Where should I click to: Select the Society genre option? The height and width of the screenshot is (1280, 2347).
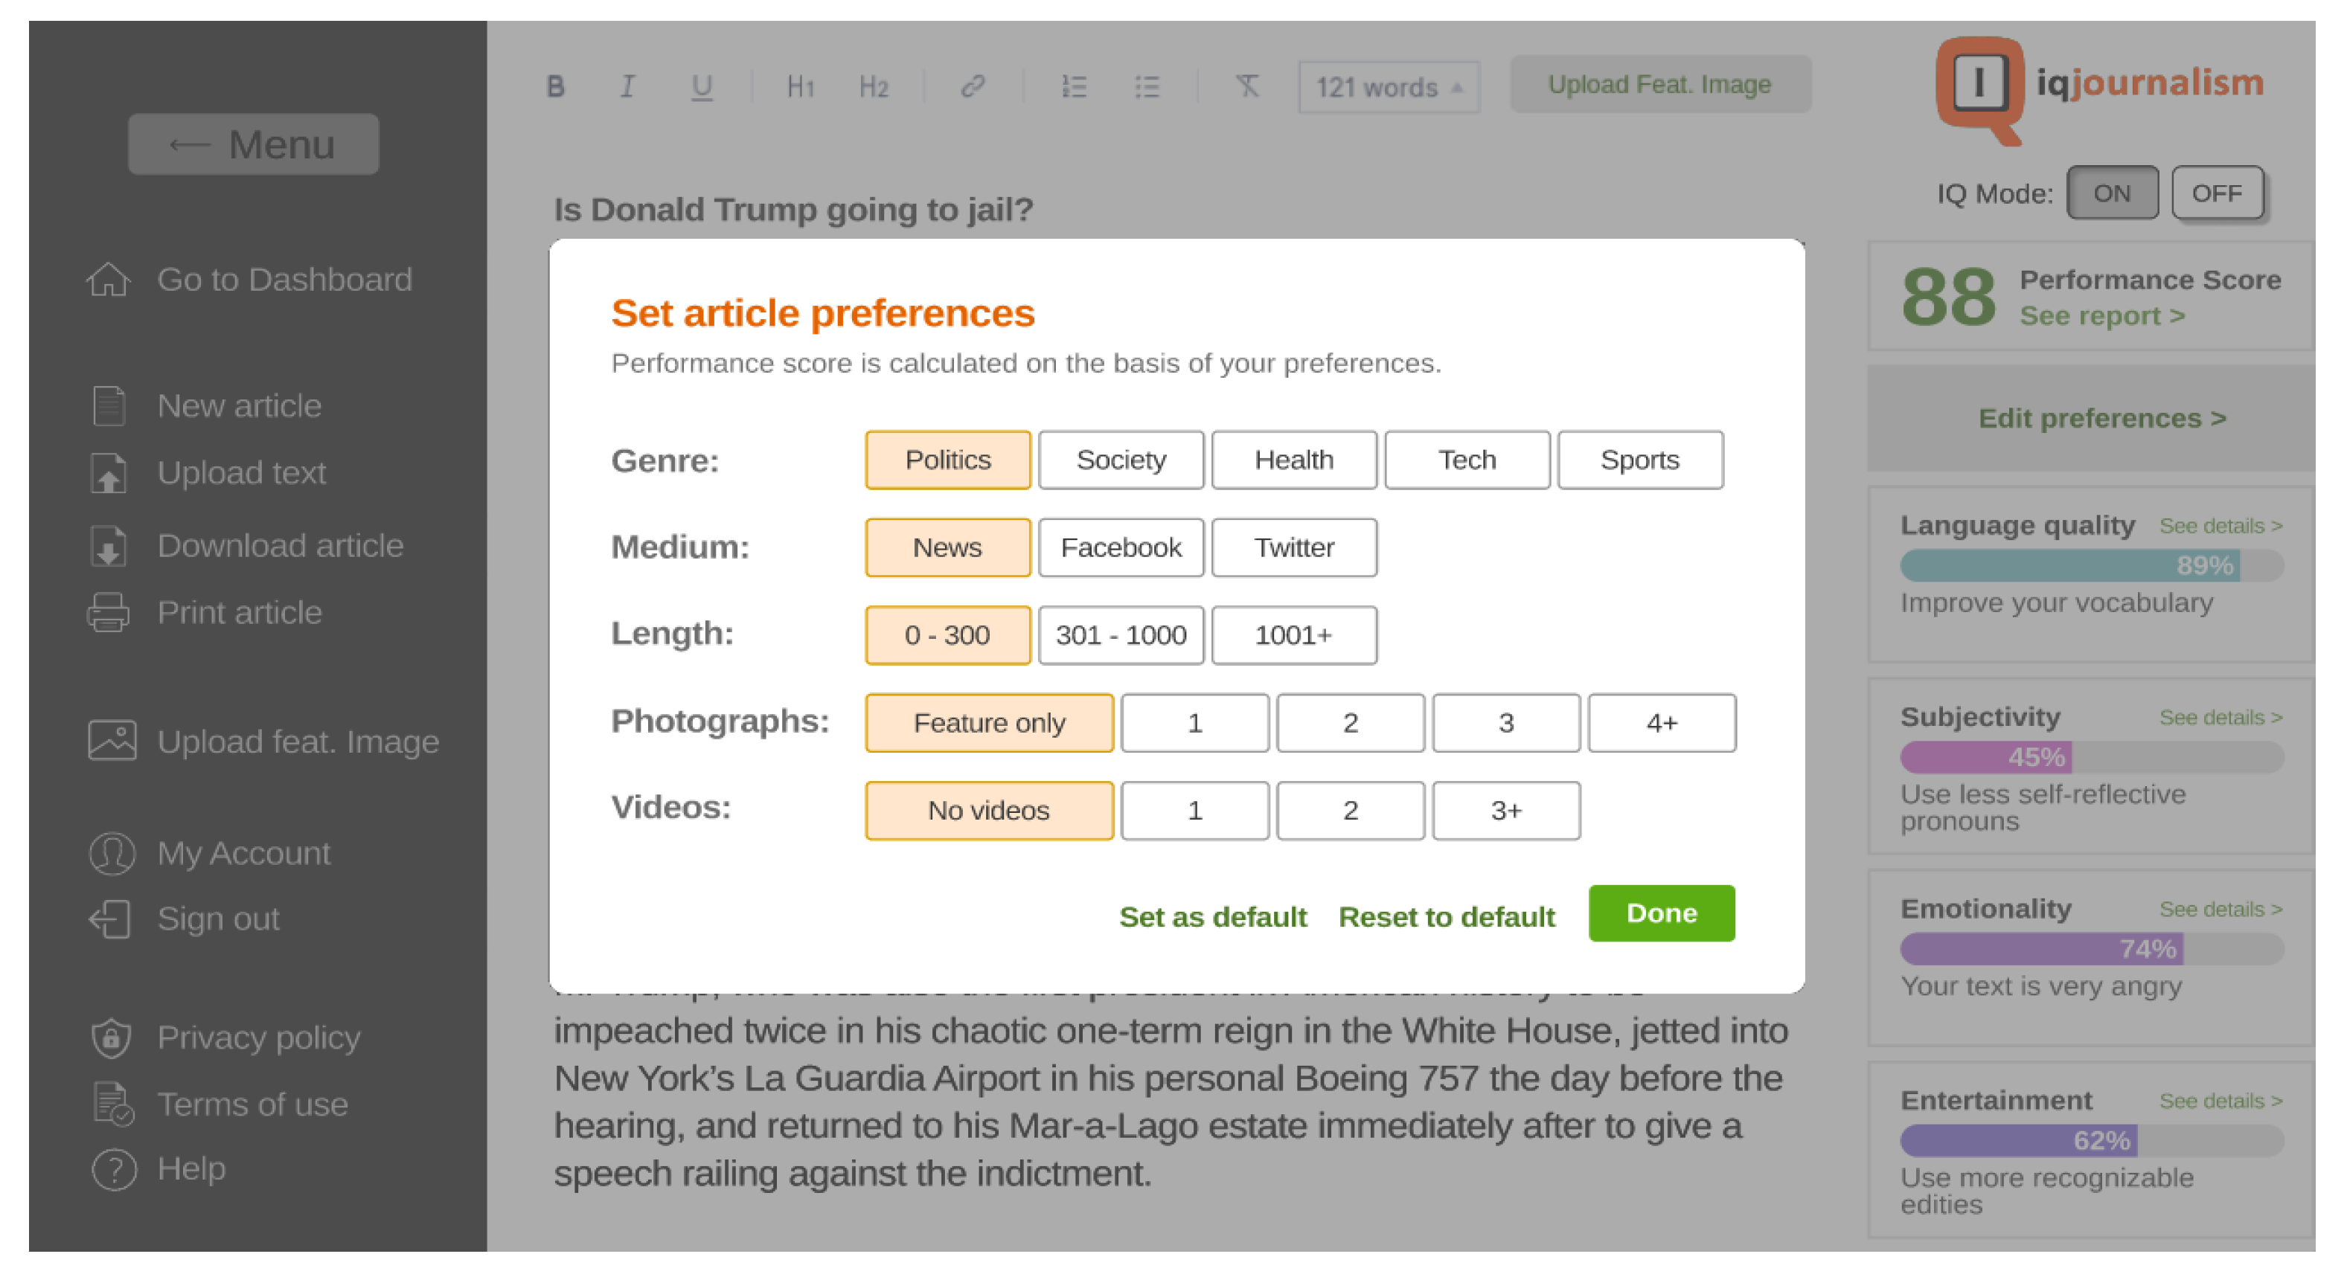[x=1120, y=460]
